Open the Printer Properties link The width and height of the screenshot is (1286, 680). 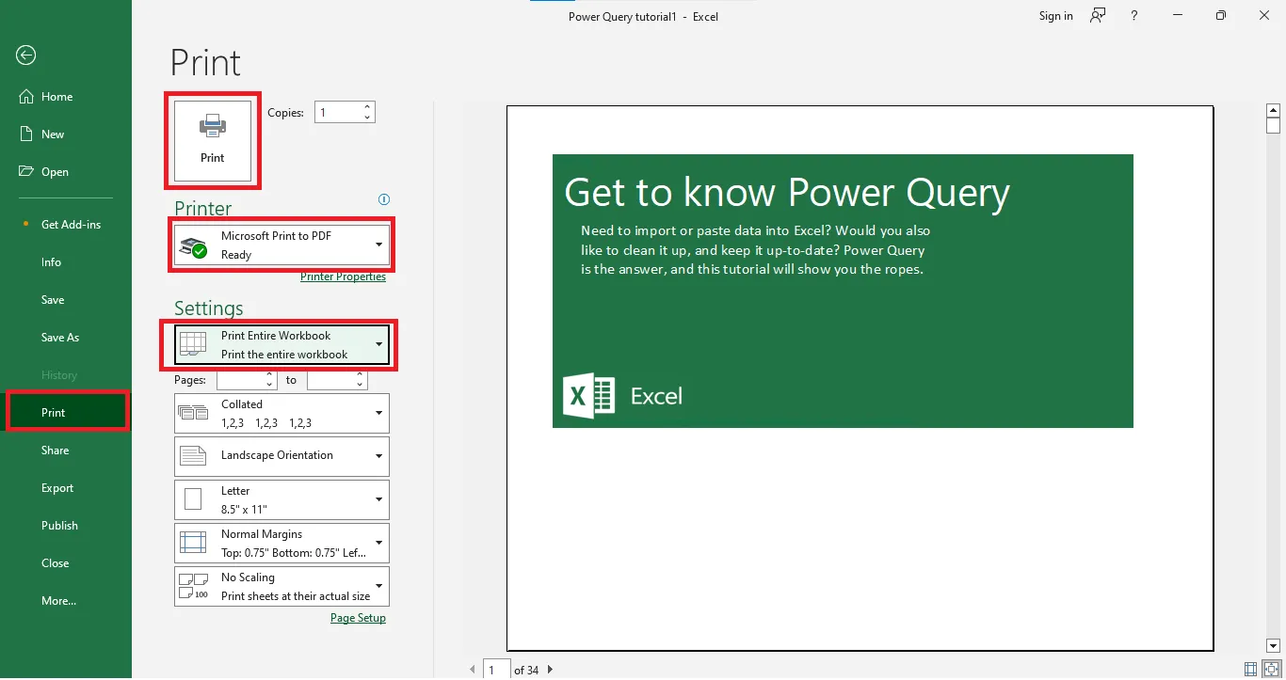click(x=344, y=277)
